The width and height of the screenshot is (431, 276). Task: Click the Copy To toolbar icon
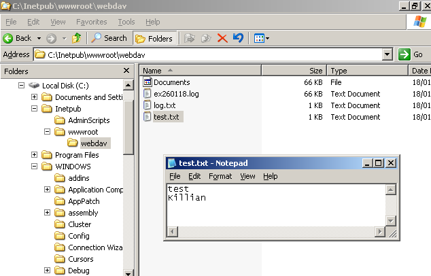206,38
